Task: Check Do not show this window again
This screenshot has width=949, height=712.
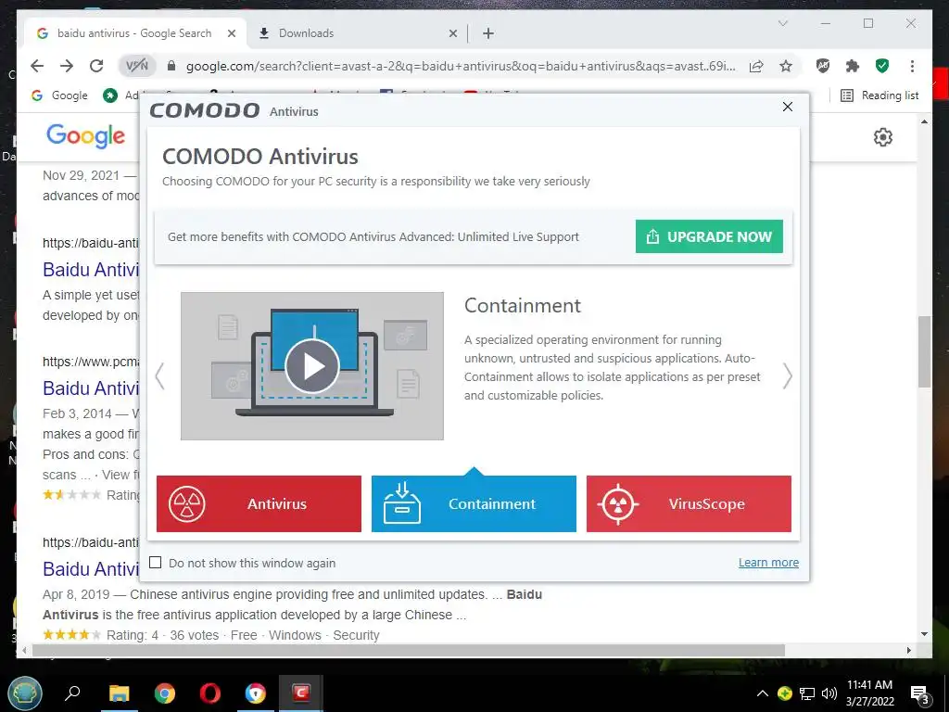Action: point(156,563)
